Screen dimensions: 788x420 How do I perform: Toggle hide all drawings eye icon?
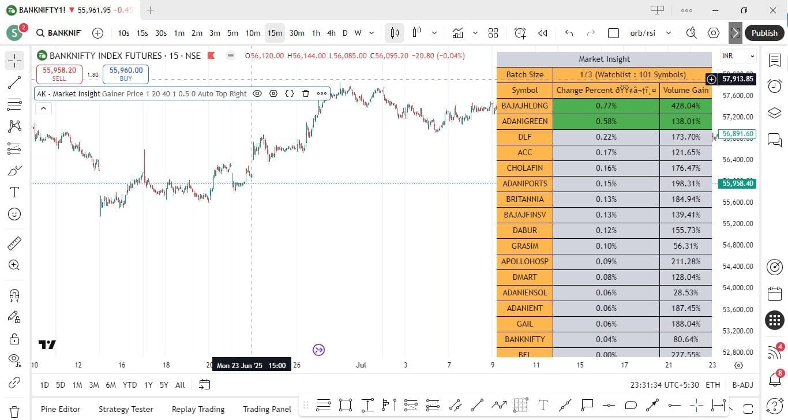click(x=14, y=359)
